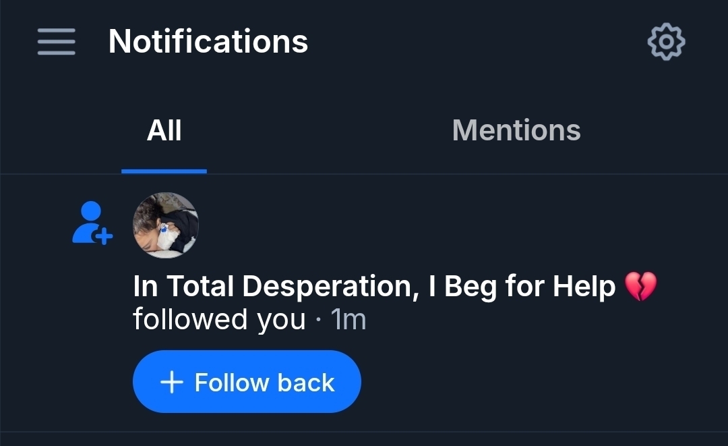Screen dimensions: 728x446
Task: Click the dot separator before 1m
Action: (x=318, y=320)
